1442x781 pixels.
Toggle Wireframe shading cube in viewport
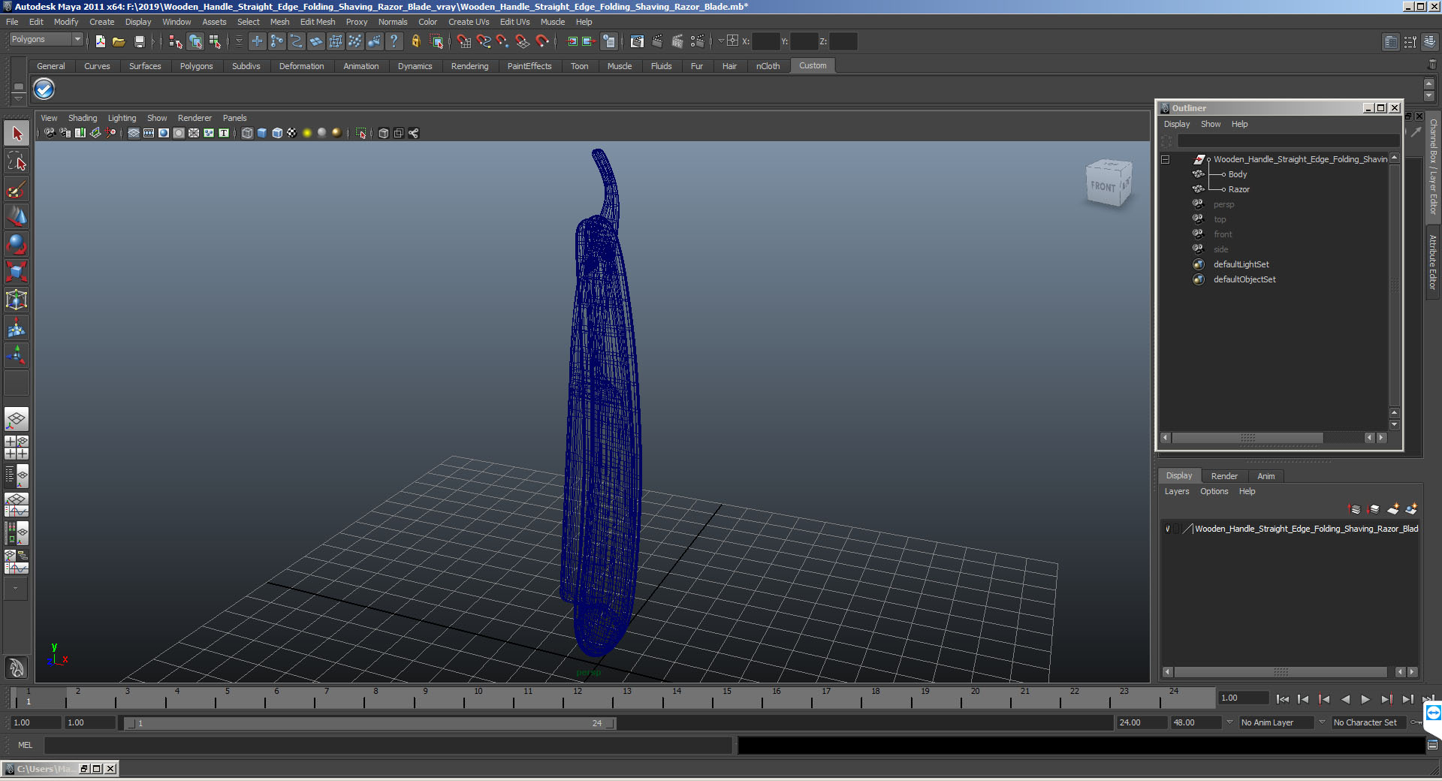247,133
